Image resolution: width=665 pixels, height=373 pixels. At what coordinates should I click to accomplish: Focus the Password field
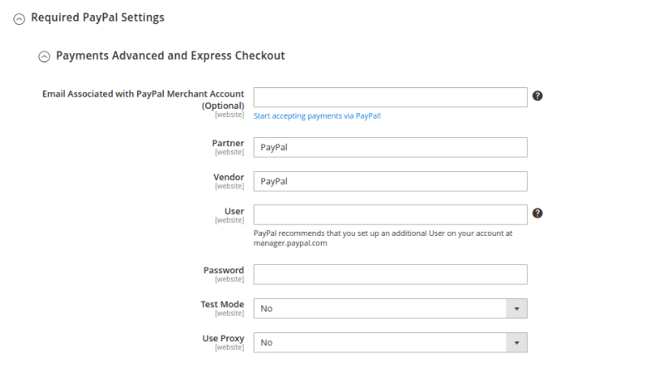[390, 275]
